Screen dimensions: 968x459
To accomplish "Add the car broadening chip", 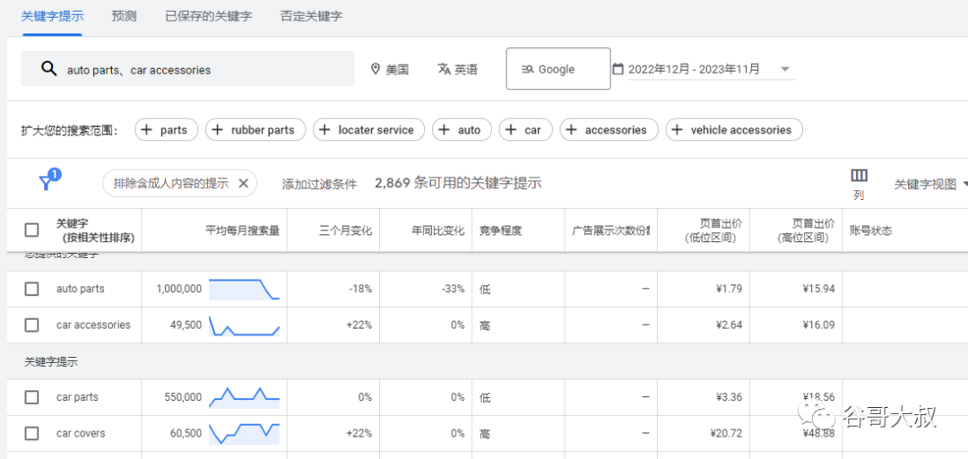I will pos(525,130).
